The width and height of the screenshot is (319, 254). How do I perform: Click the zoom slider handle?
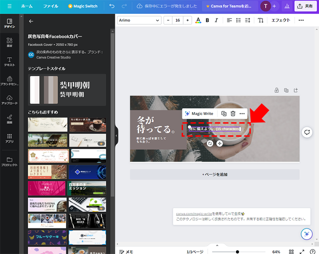tap(237, 252)
